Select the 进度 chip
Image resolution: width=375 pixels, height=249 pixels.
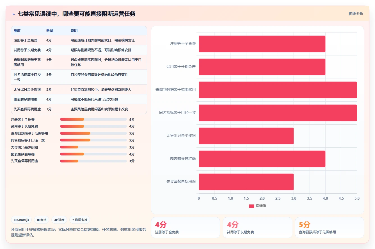coord(59,220)
